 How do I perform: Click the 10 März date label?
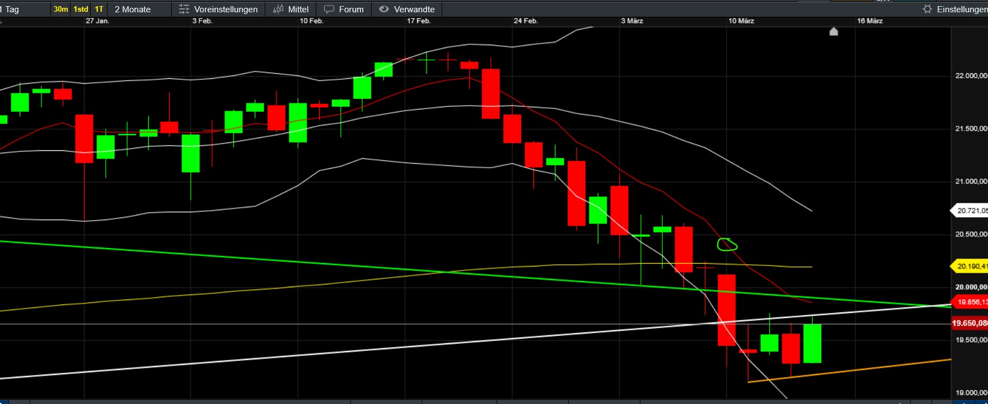click(741, 21)
